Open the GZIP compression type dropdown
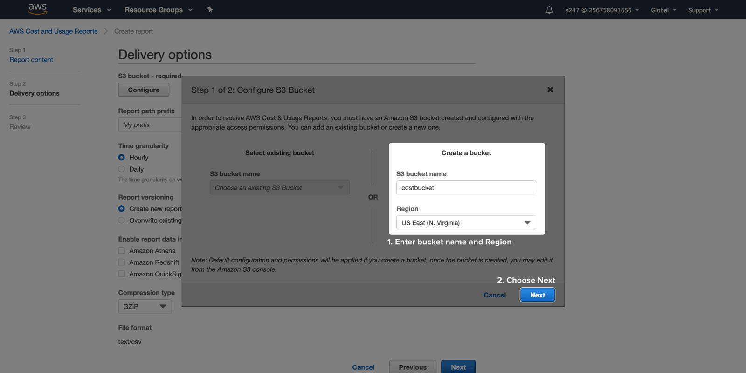Viewport: 746px width, 373px height. 145,306
